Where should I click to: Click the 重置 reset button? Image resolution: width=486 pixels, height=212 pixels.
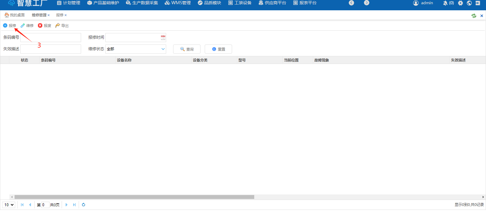click(x=218, y=49)
